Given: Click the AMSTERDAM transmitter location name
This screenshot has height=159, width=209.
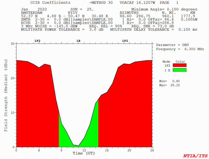Looking at the screenshot, I should pyautogui.click(x=32, y=13).
